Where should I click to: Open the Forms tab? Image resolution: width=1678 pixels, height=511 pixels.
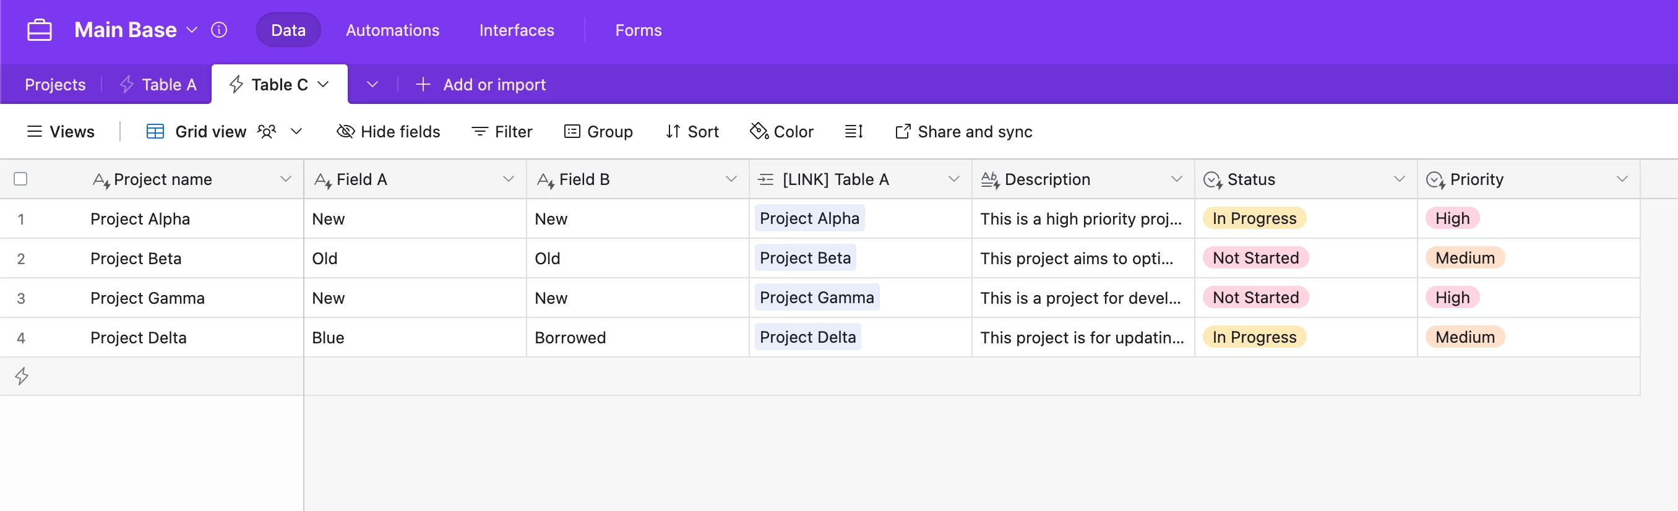click(639, 30)
